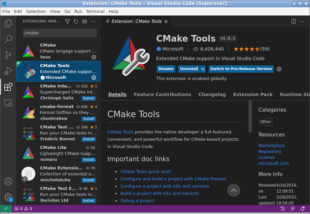Open the Search view in activity bar
Viewport: 310px width, 214px height.
[x=8, y=39]
